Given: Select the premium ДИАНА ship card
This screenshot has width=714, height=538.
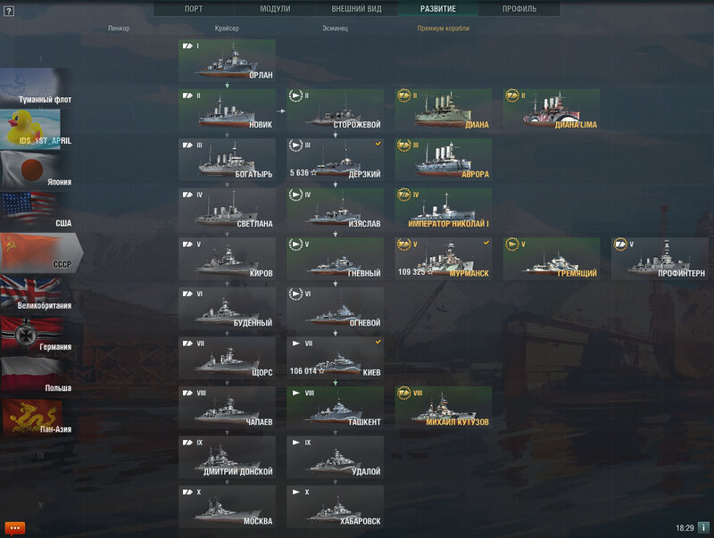Looking at the screenshot, I should (x=444, y=110).
